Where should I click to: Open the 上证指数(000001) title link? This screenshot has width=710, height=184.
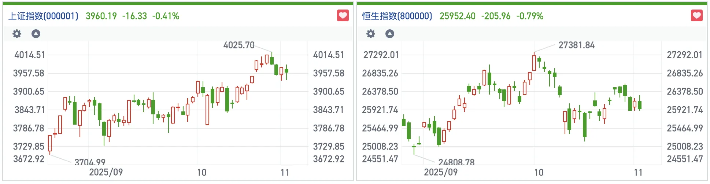point(43,16)
